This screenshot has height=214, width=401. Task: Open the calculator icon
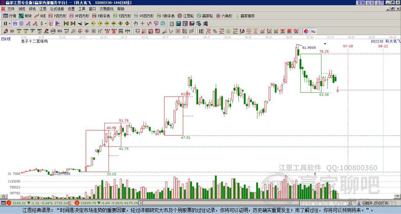[179, 24]
